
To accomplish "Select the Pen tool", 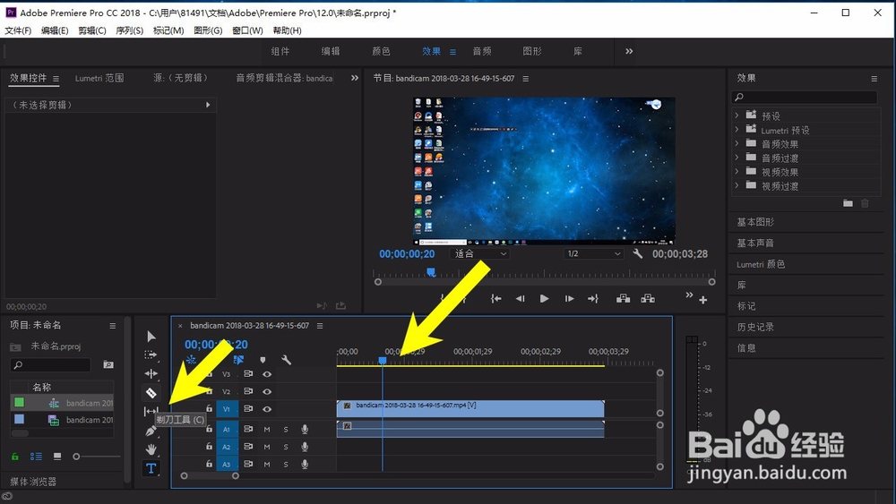I will 151,431.
